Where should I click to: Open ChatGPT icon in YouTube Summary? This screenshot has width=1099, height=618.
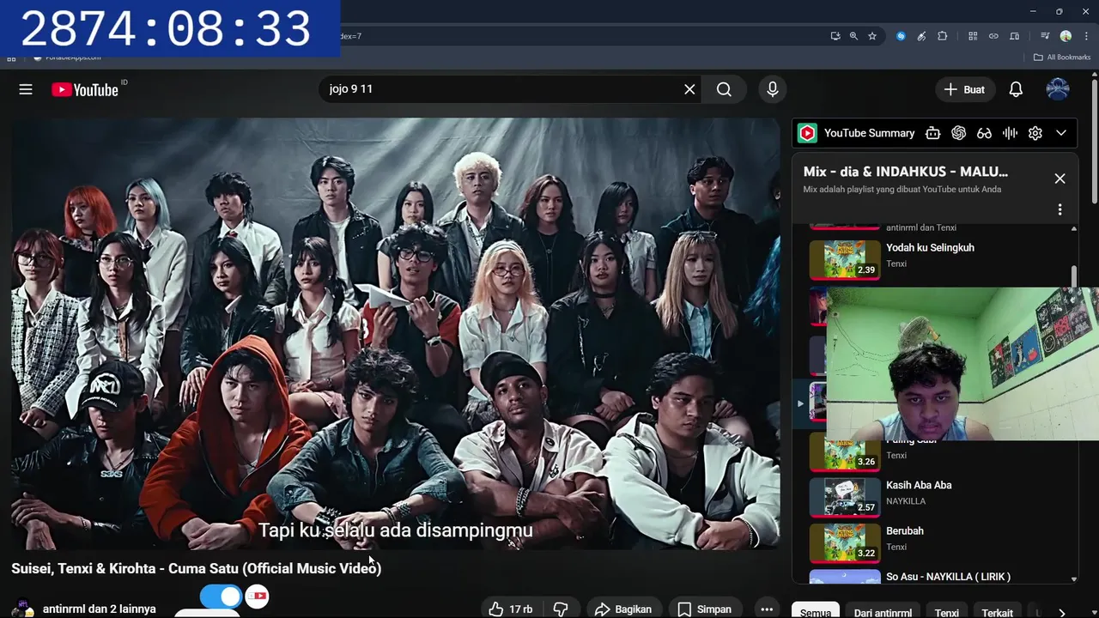pos(959,133)
